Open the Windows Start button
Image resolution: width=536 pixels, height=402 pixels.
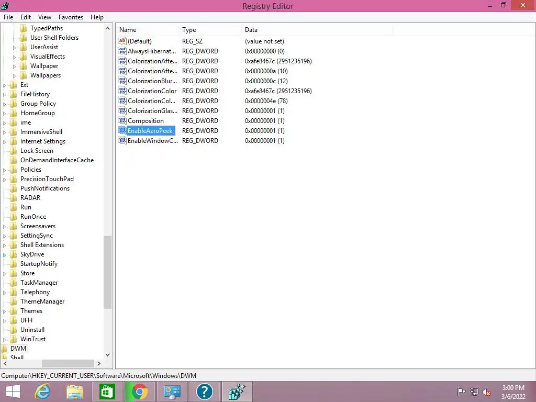tap(13, 392)
